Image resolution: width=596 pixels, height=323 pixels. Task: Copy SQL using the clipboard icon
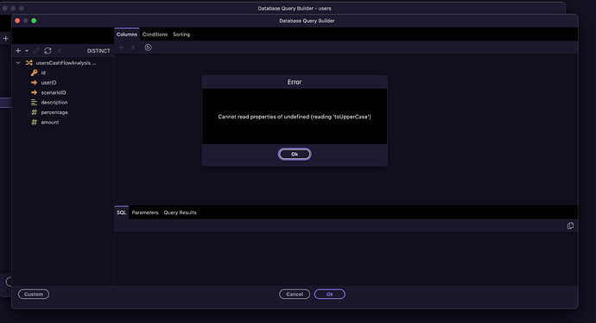click(x=570, y=225)
